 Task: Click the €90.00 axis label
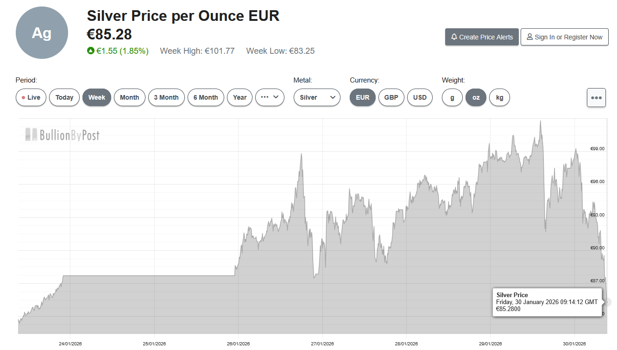click(x=597, y=248)
